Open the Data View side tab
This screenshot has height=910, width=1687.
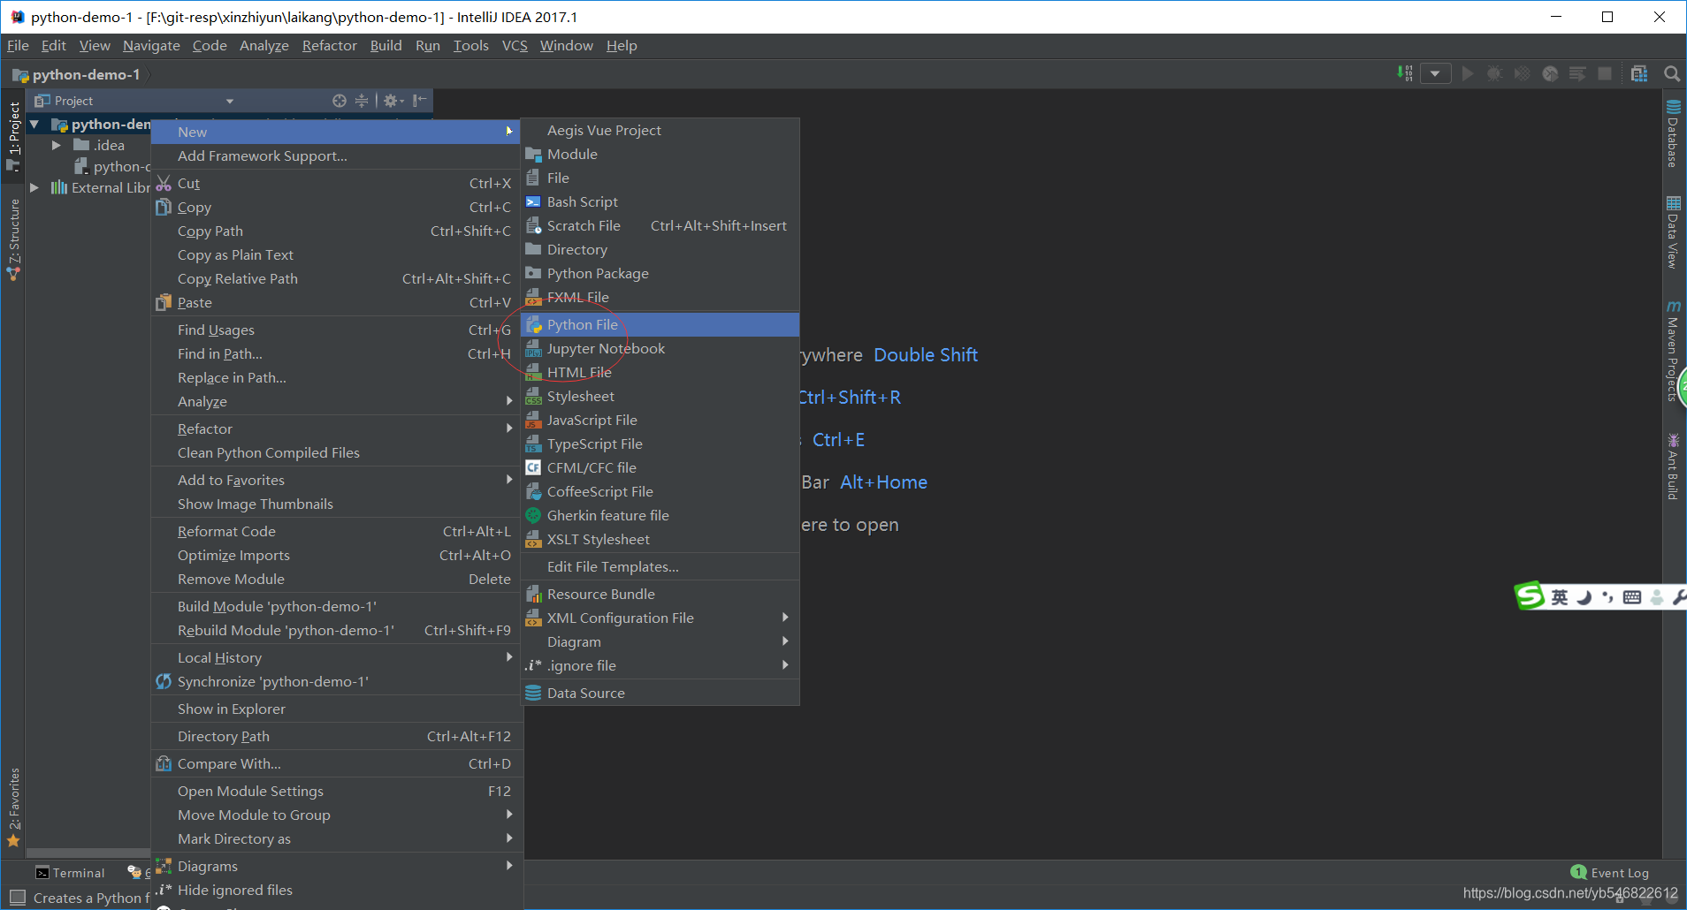1673,232
